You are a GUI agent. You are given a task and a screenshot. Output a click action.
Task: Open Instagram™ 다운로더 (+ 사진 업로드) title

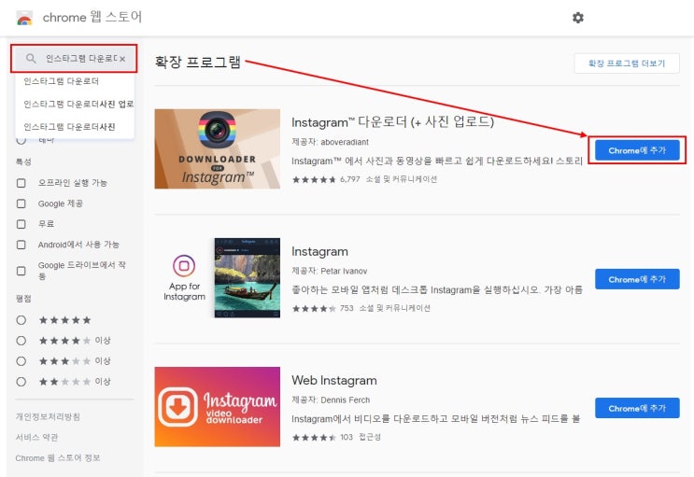point(392,122)
